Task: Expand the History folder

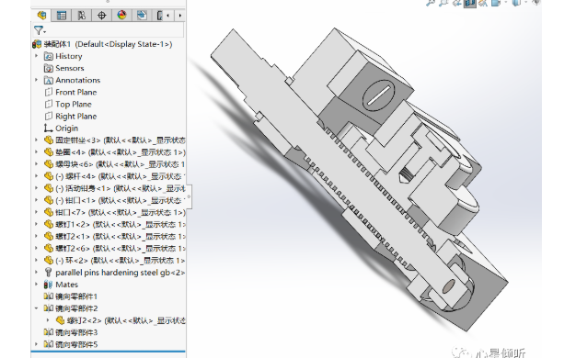Action: (36, 56)
